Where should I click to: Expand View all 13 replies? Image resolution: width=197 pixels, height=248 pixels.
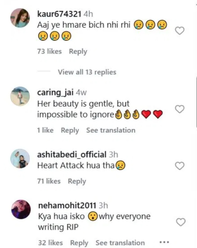pyautogui.click(x=87, y=72)
